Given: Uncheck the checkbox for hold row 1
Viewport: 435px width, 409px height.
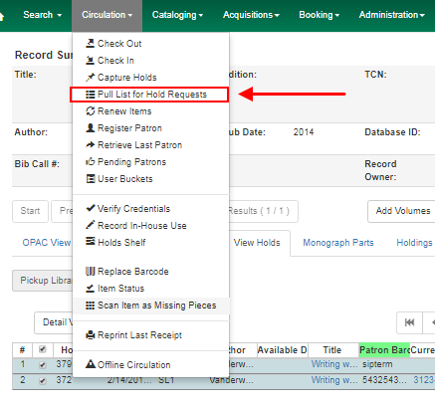Looking at the screenshot, I should click(42, 365).
